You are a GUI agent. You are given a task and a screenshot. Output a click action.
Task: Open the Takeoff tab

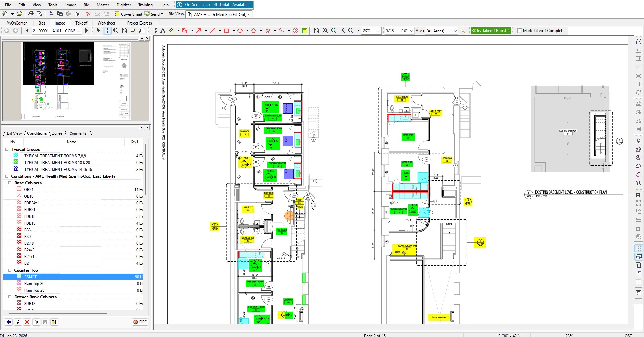click(81, 23)
